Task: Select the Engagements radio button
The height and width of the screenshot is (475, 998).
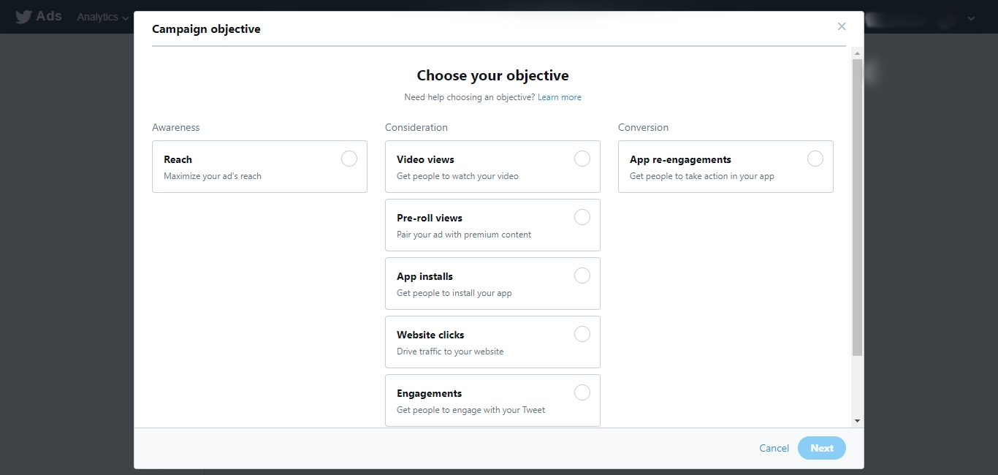Action: click(x=582, y=392)
